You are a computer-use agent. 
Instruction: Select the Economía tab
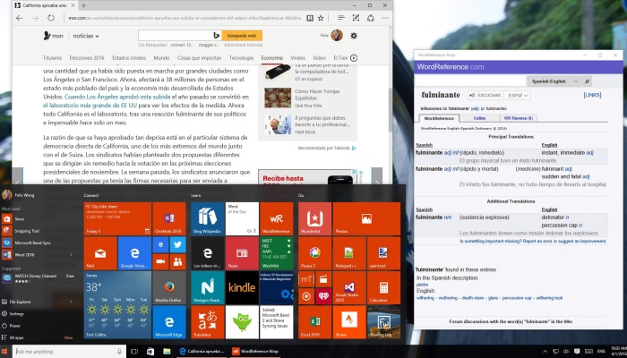272,58
